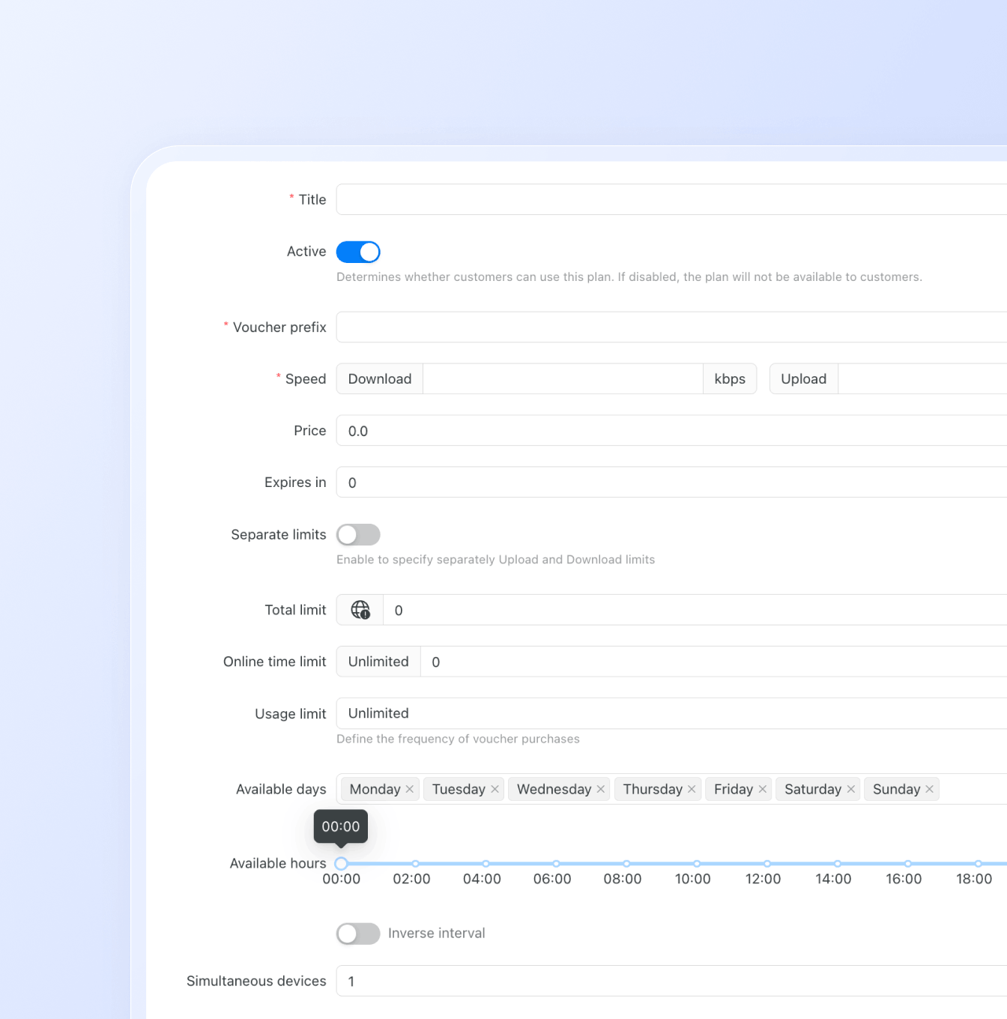The image size is (1007, 1019).
Task: Select the Download speed segment
Action: [379, 378]
